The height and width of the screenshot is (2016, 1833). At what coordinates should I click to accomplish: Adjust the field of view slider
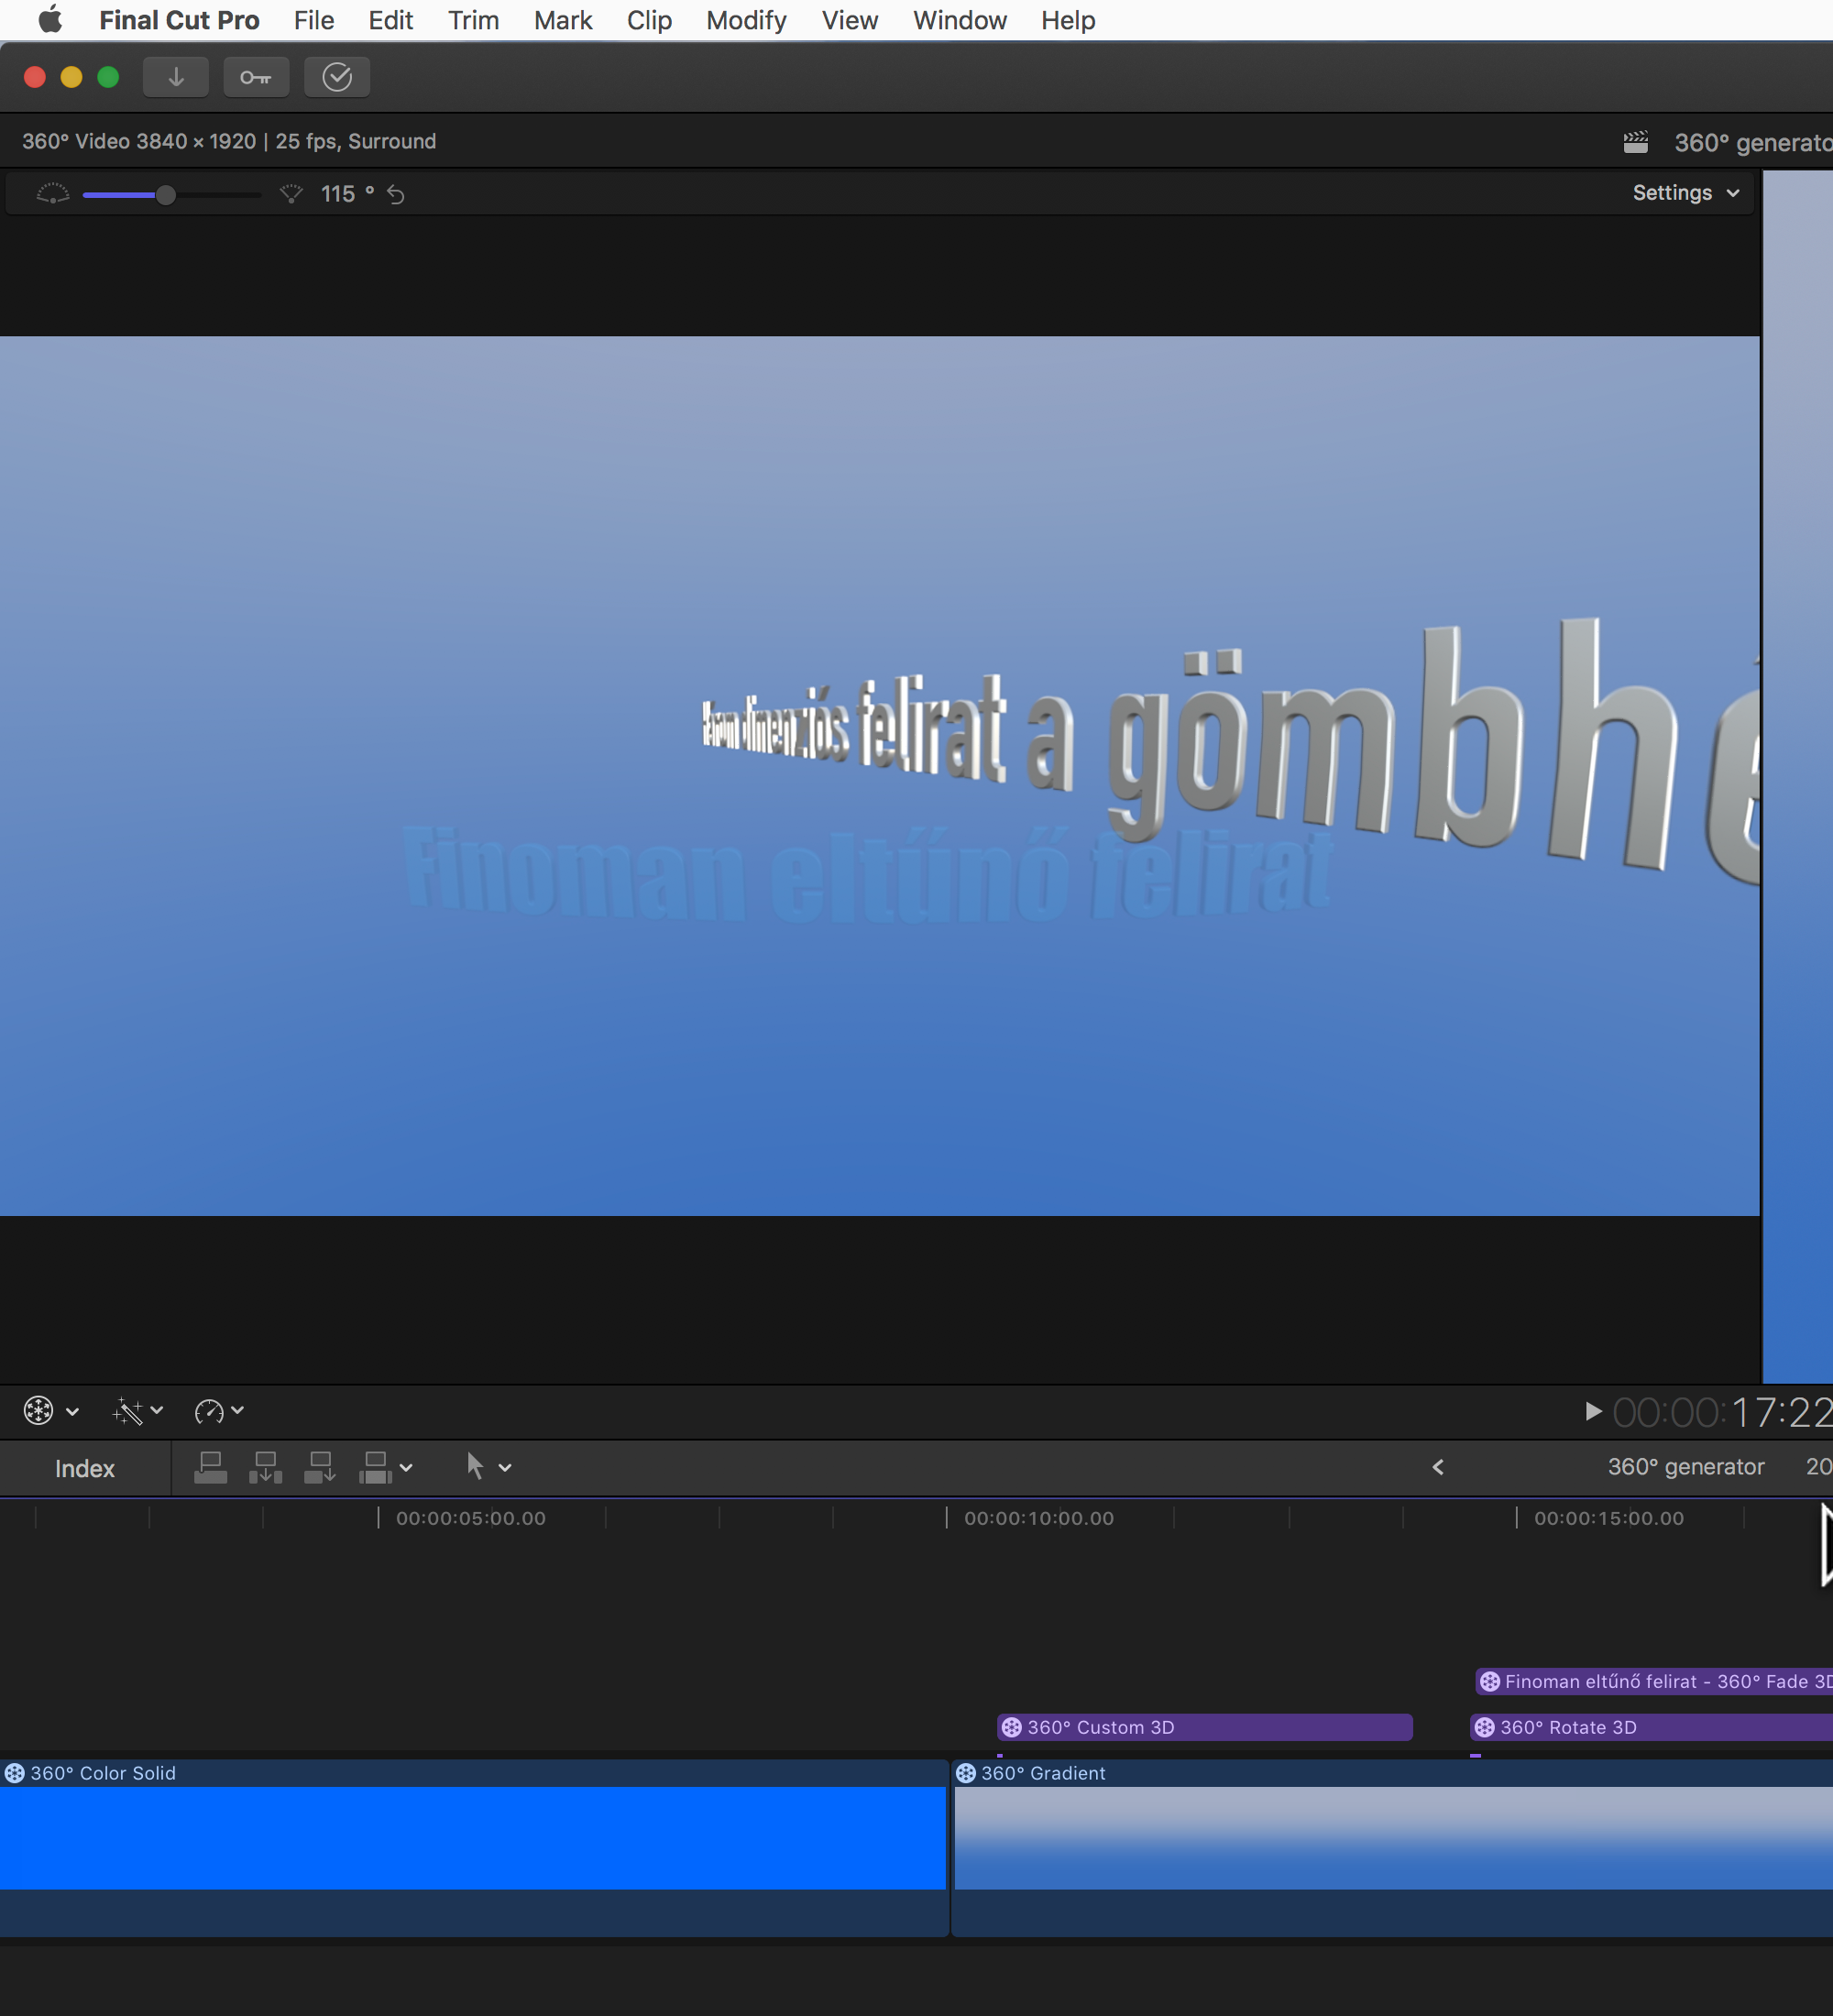pos(166,195)
